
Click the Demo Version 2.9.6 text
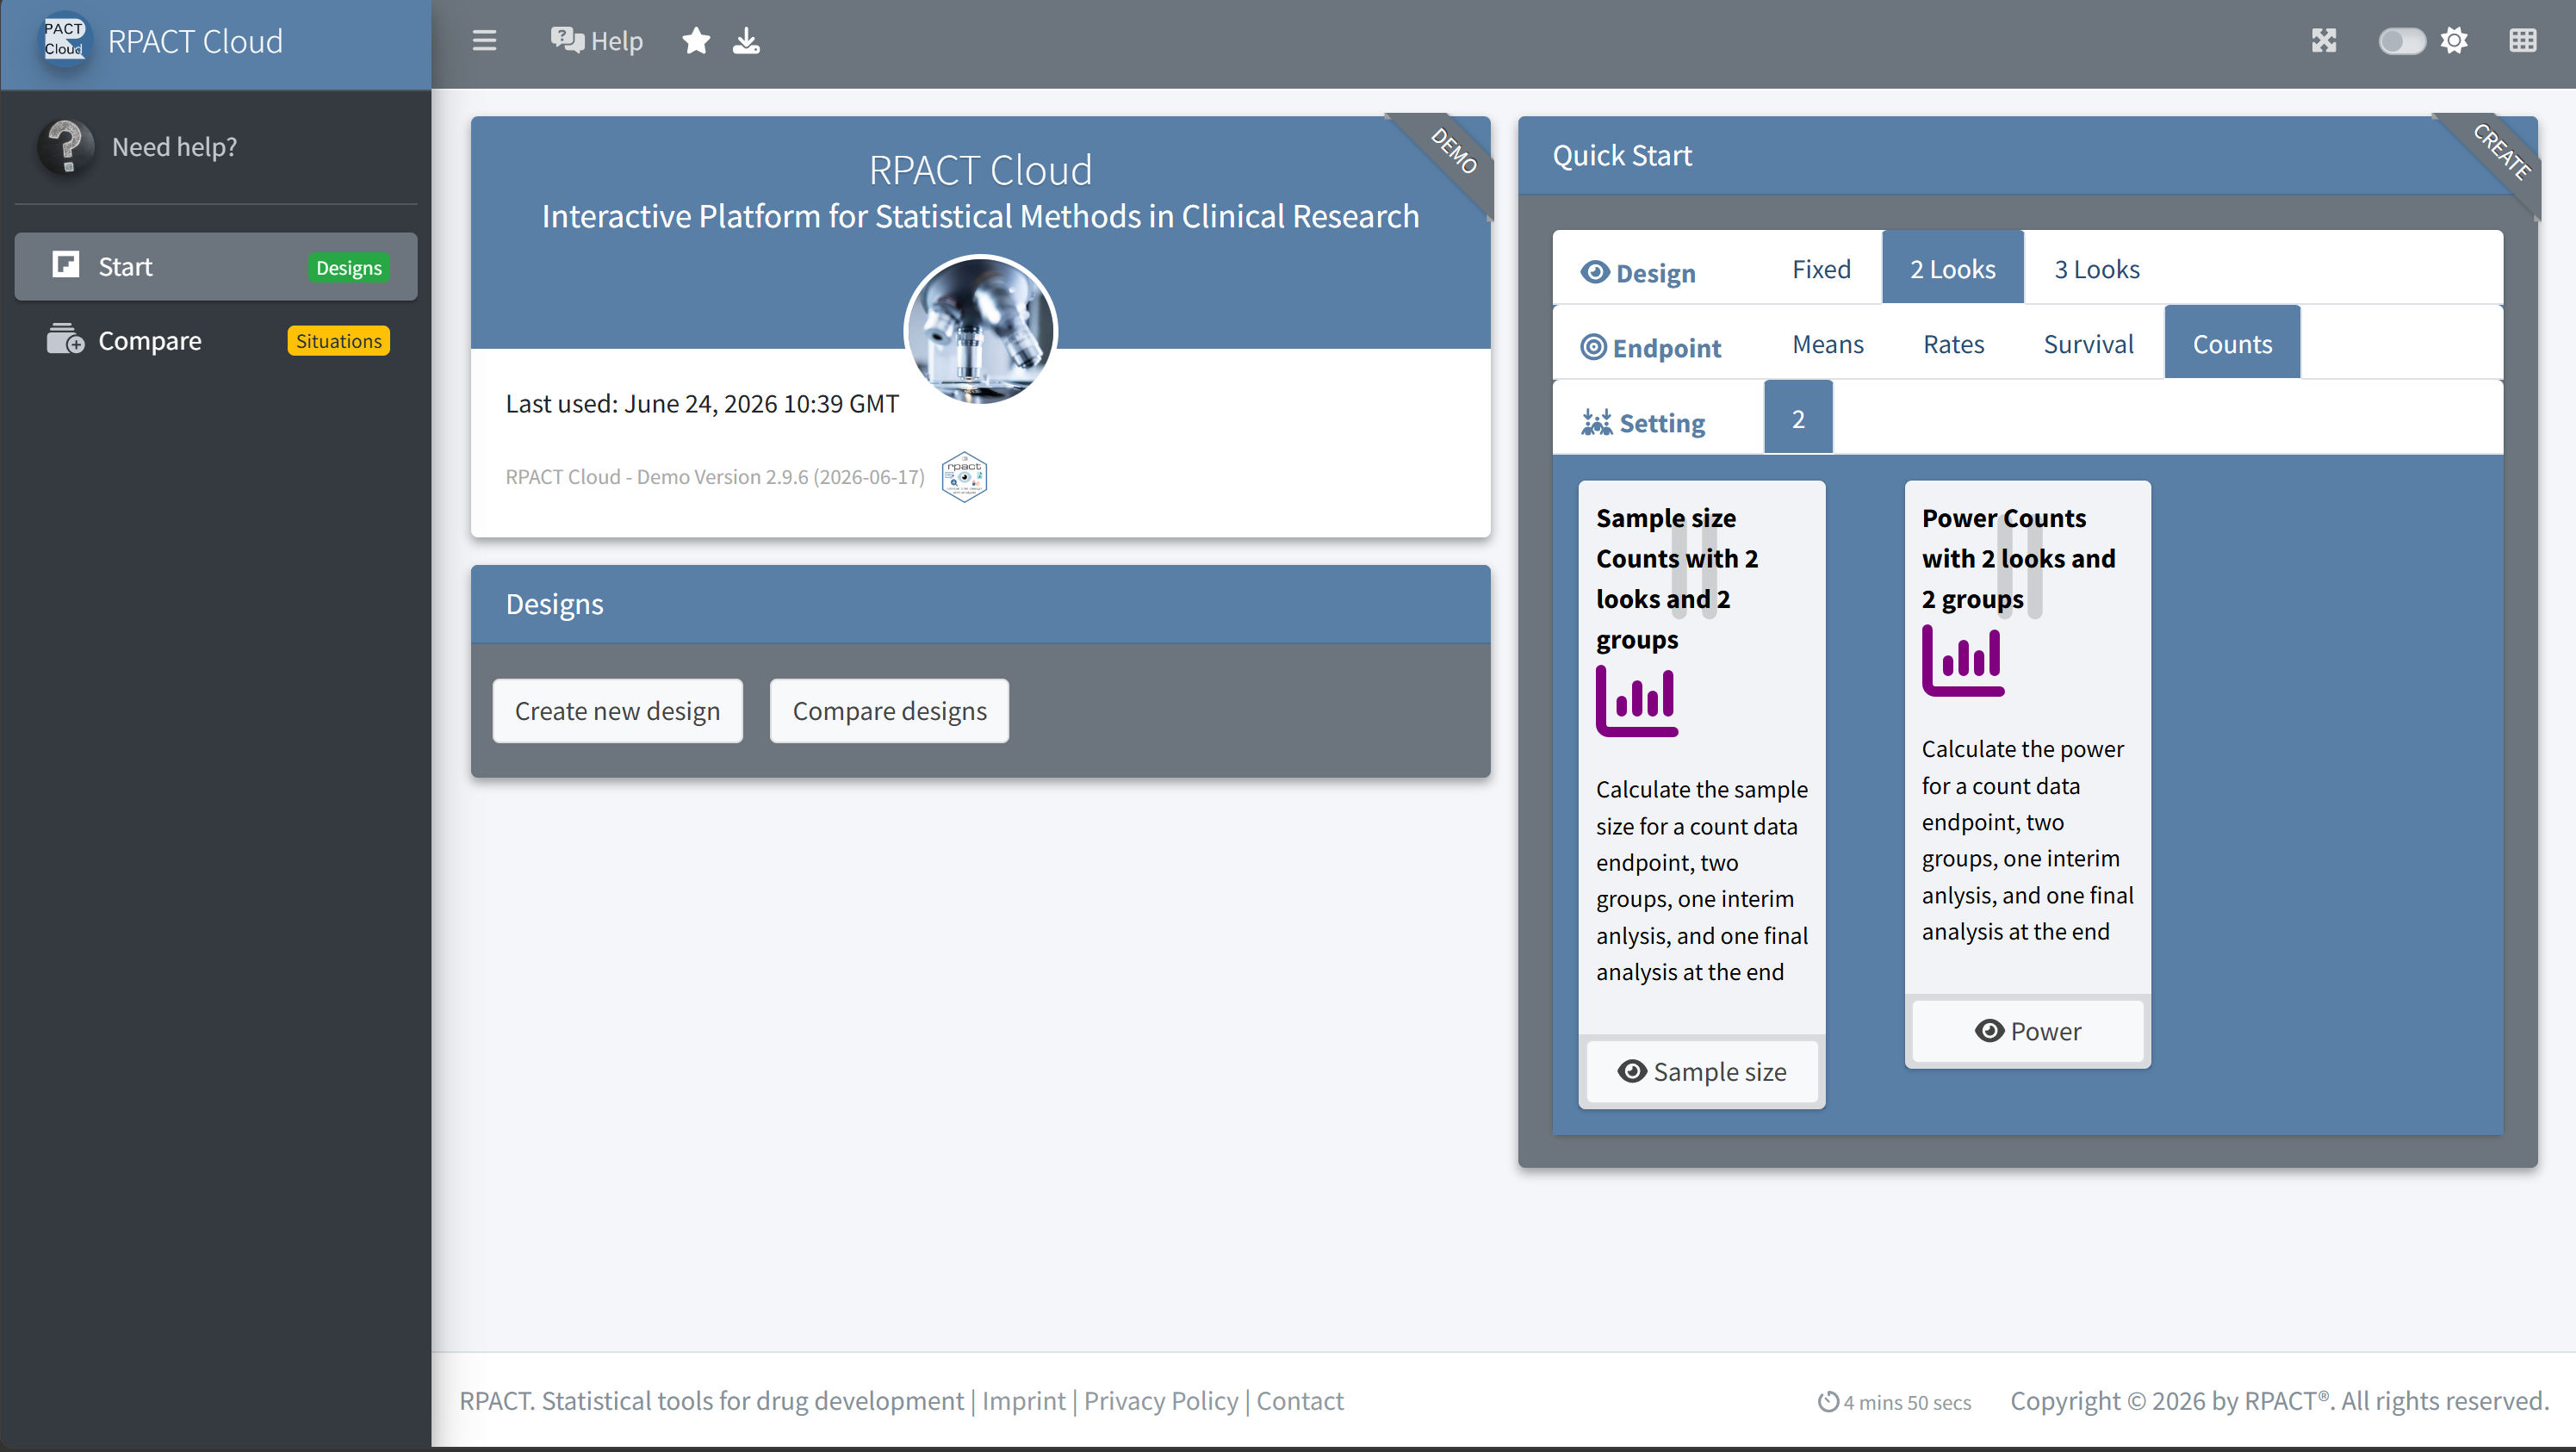[715, 477]
